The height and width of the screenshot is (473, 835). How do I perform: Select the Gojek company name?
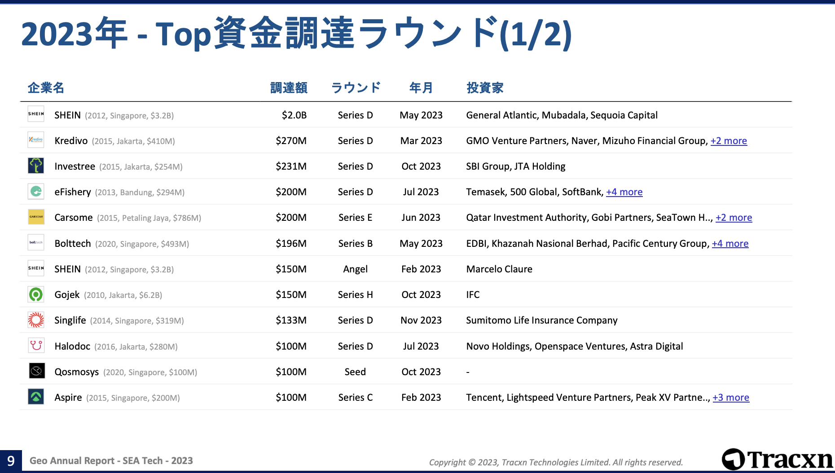(67, 295)
